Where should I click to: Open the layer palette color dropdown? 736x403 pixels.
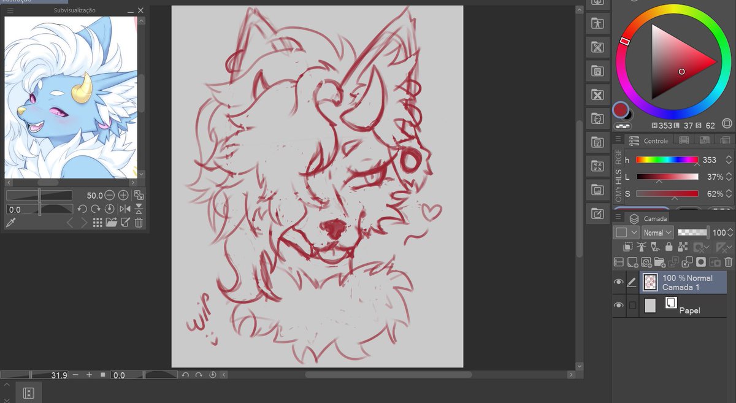(x=626, y=232)
